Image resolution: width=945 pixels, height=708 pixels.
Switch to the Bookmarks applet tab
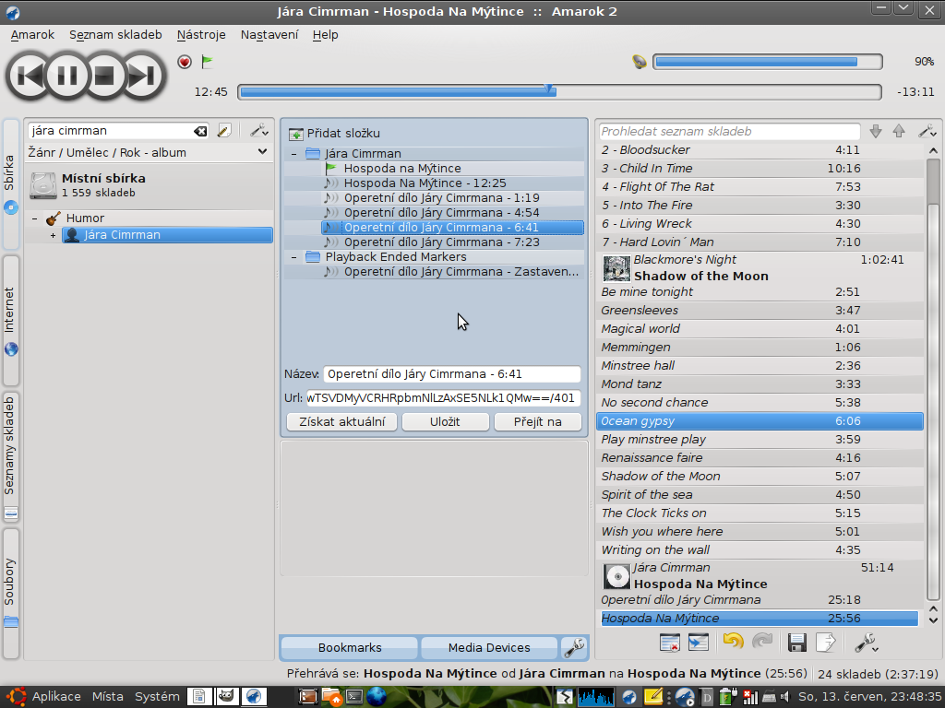point(350,648)
